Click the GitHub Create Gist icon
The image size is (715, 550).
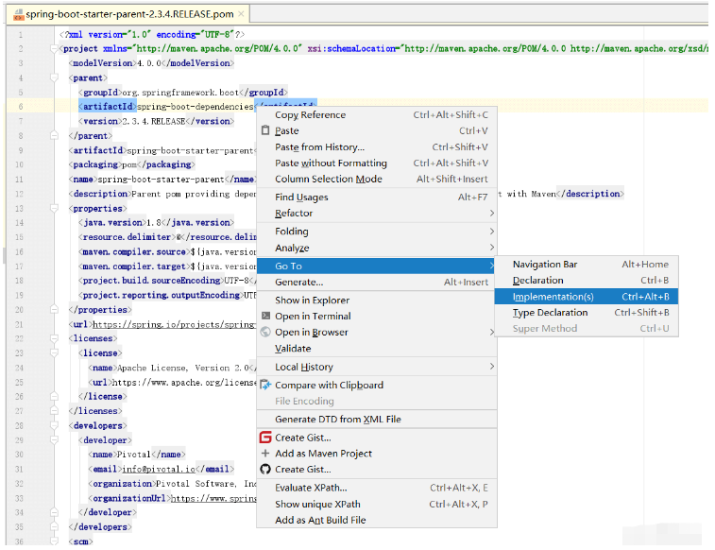point(265,470)
